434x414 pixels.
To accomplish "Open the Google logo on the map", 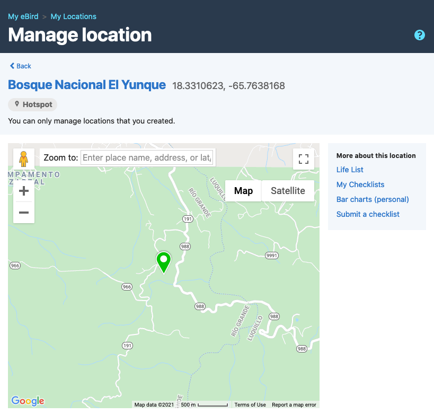I will (x=28, y=401).
